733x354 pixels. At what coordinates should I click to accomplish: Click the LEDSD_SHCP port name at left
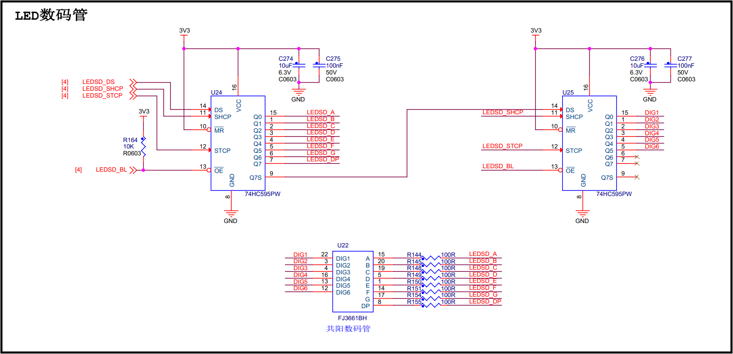[x=103, y=89]
